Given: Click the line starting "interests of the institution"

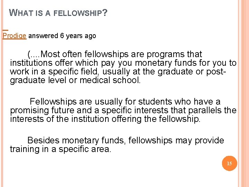Looking at the screenshot, I should [105, 119].
